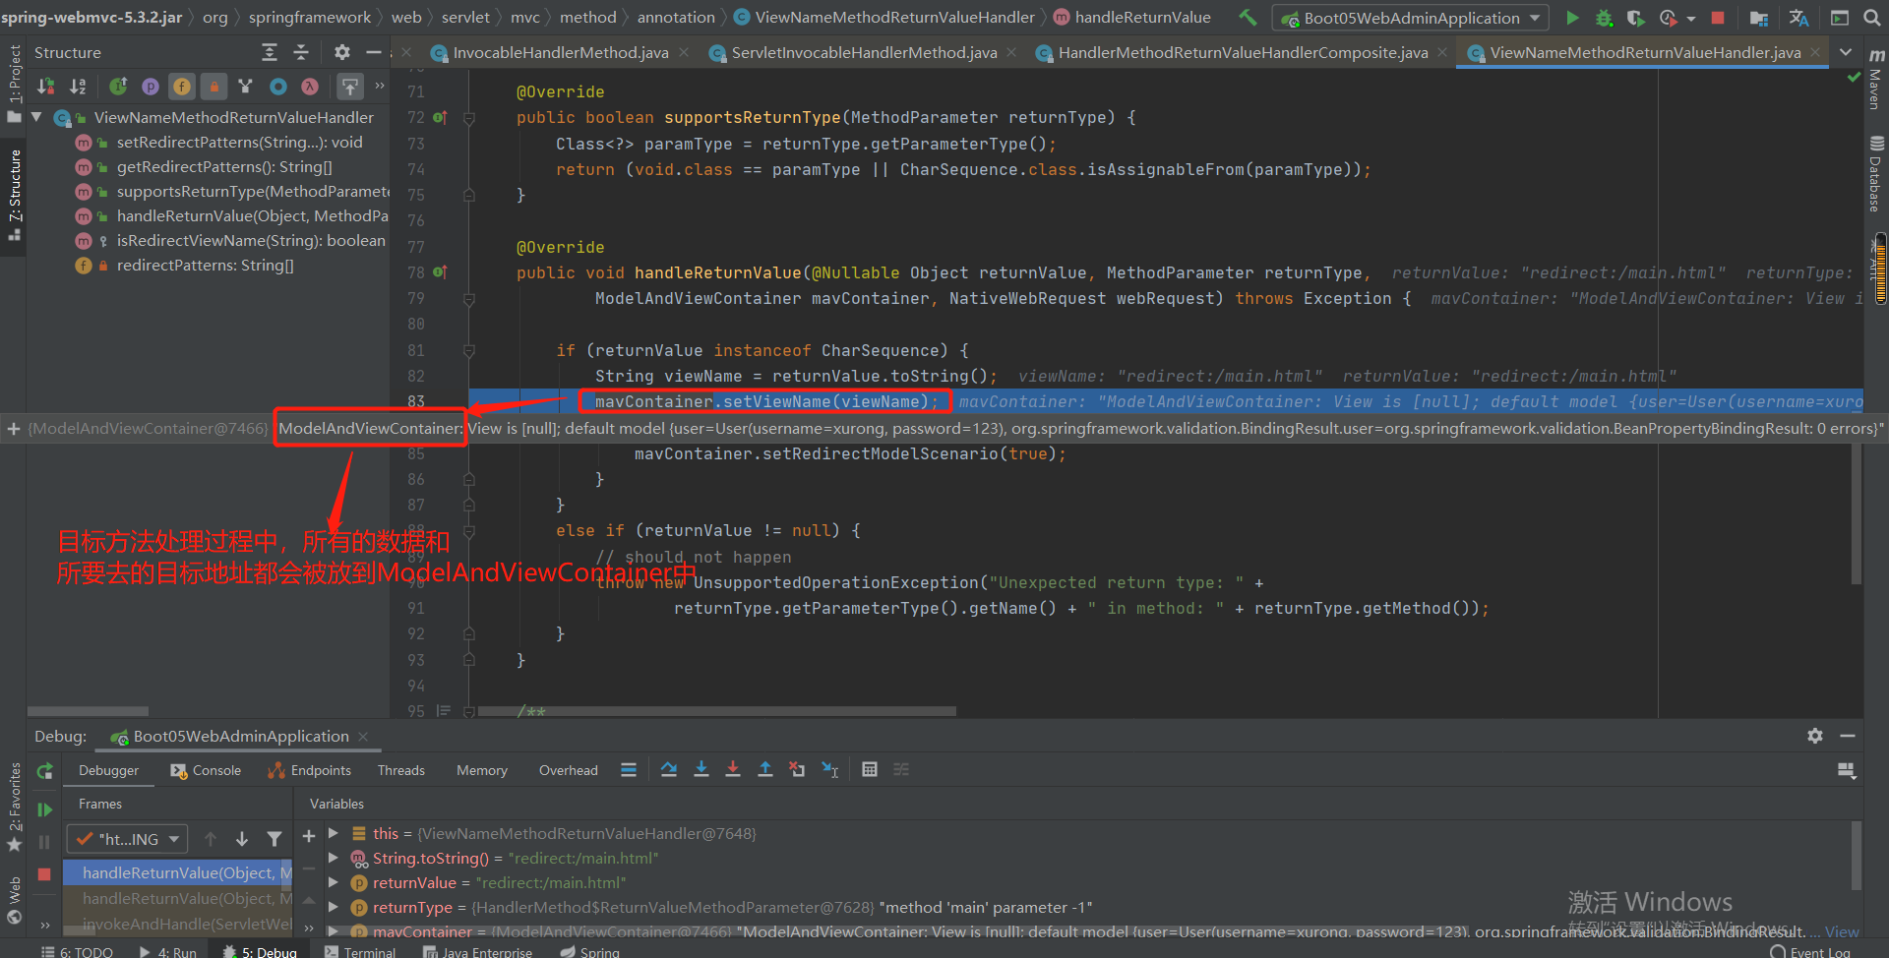Open 4: Run tool window
Viewport: 1889px width, 958px height.
(167, 951)
